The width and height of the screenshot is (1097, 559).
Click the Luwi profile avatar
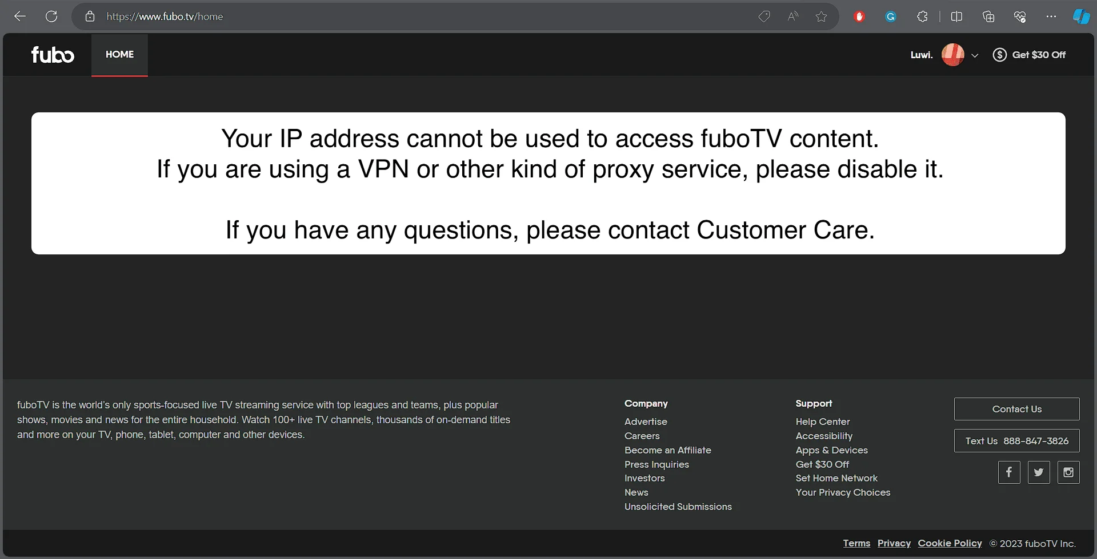(952, 55)
